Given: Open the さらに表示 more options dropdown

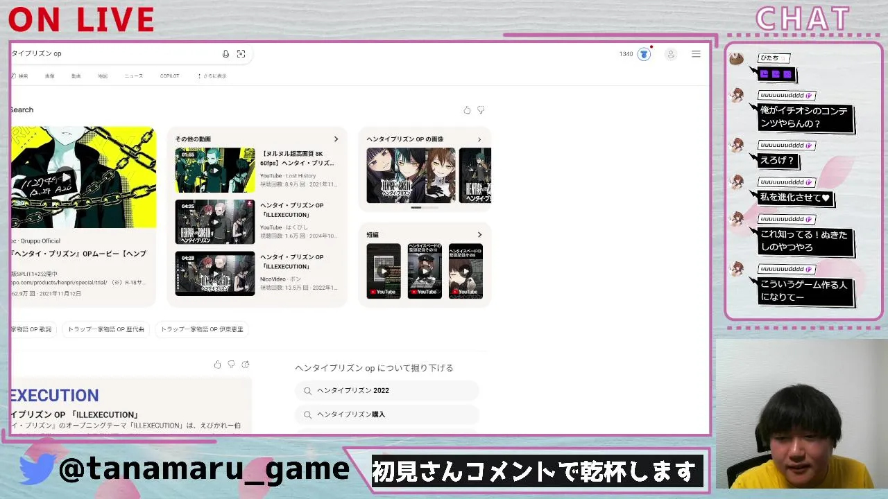Looking at the screenshot, I should (212, 76).
